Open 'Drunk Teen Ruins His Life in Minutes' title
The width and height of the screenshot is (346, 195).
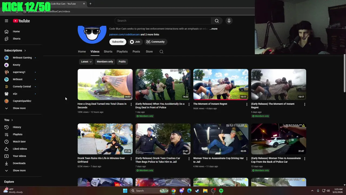(101, 160)
